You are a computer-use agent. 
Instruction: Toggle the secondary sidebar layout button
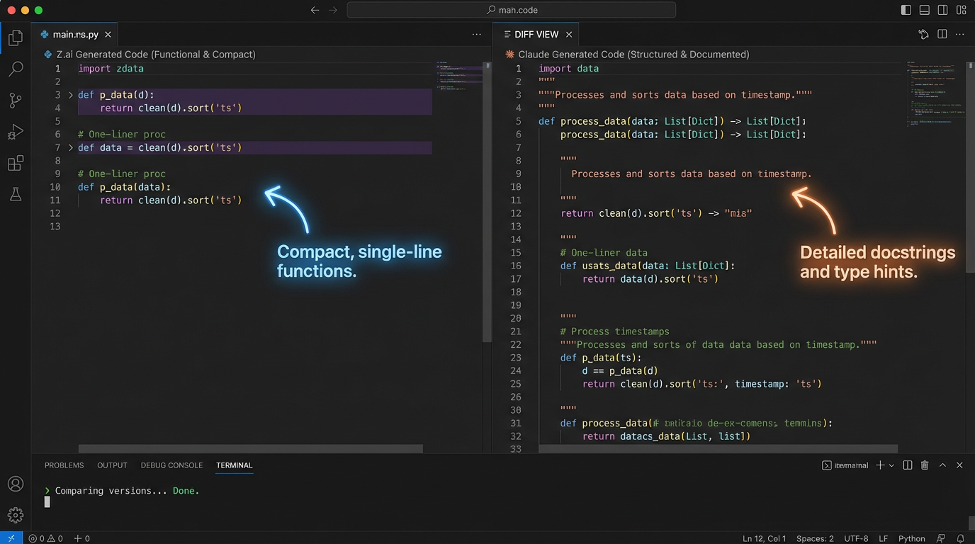(942, 10)
